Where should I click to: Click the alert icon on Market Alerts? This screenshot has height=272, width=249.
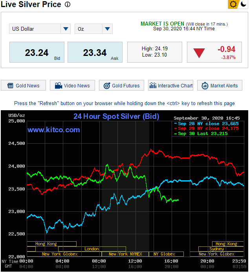tap(205, 86)
